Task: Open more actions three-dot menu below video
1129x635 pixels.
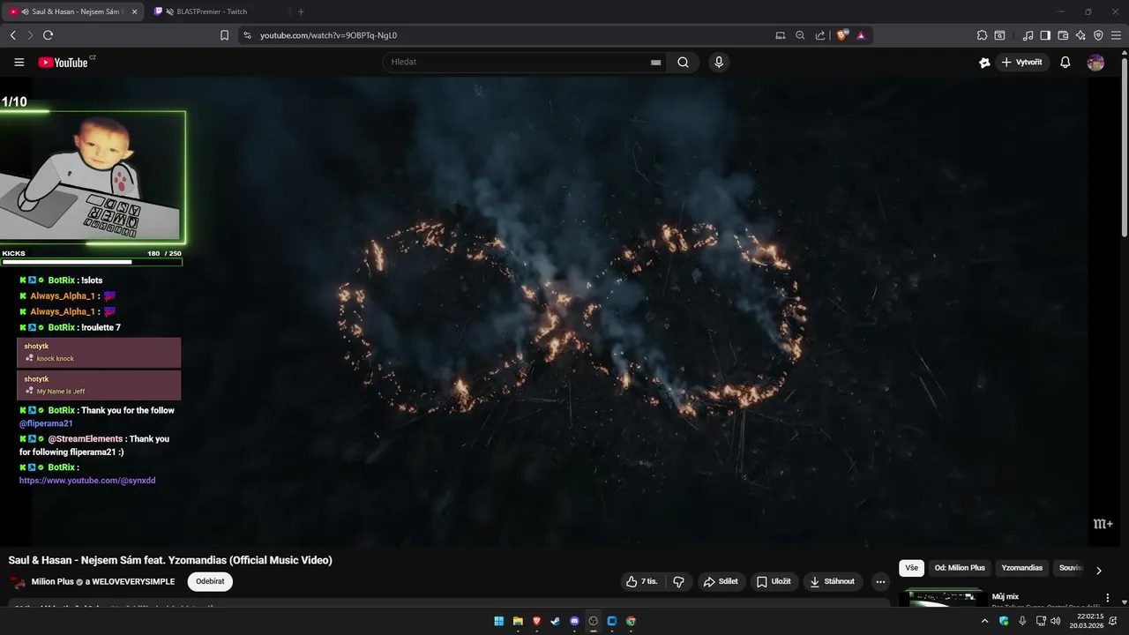Action: click(879, 582)
